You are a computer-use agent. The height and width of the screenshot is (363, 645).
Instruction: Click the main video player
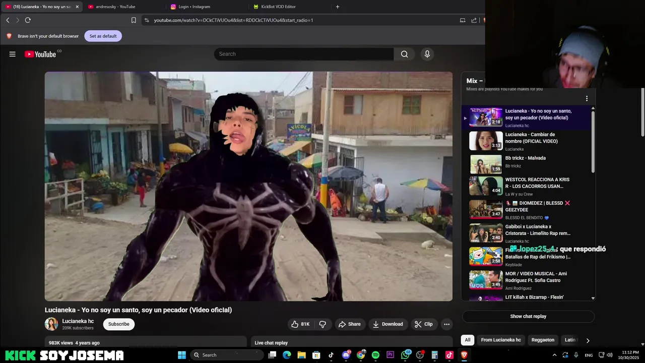[248, 186]
